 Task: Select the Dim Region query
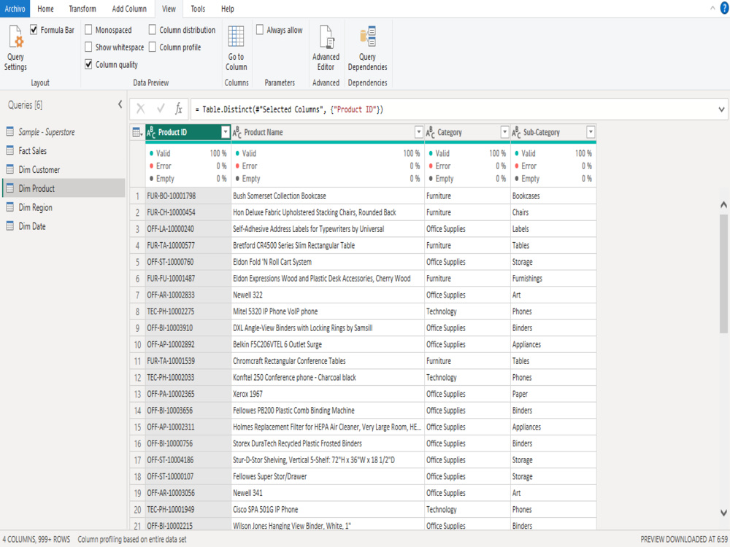[x=64, y=207]
